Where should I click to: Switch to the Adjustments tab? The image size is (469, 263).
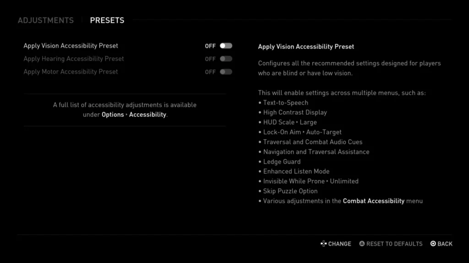pos(46,20)
